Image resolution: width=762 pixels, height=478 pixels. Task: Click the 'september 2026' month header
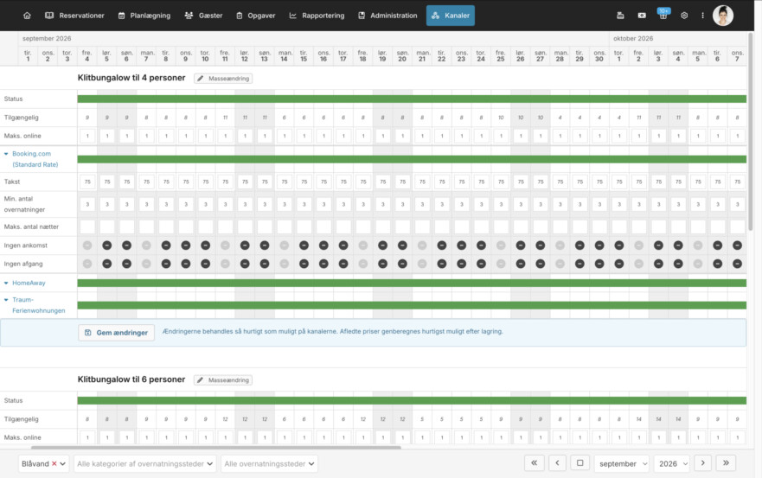coord(47,38)
